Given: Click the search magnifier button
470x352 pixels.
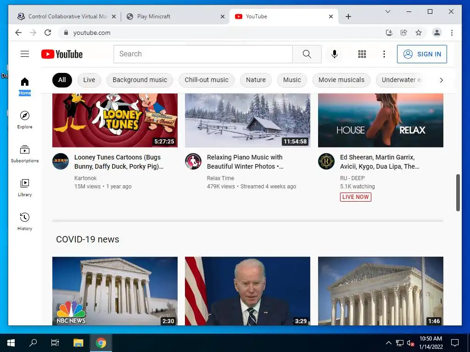Looking at the screenshot, I should (x=307, y=54).
